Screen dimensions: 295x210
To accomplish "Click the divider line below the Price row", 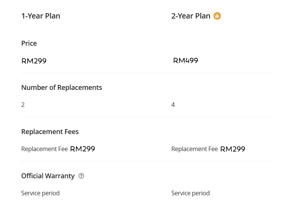I will [x=147, y=73].
